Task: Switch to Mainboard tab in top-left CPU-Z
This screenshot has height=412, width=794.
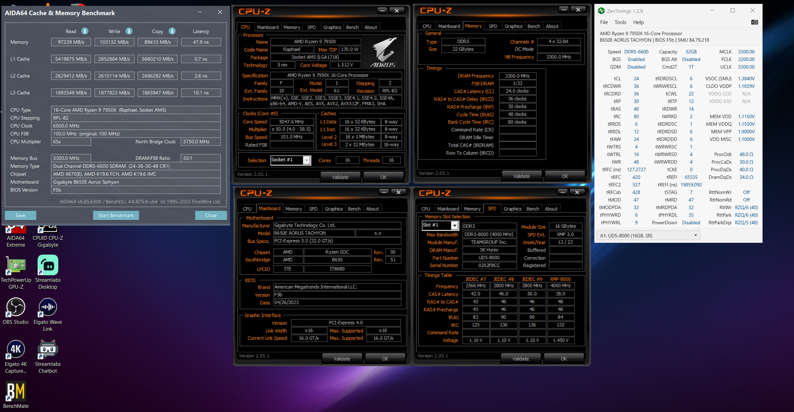Action: click(268, 27)
